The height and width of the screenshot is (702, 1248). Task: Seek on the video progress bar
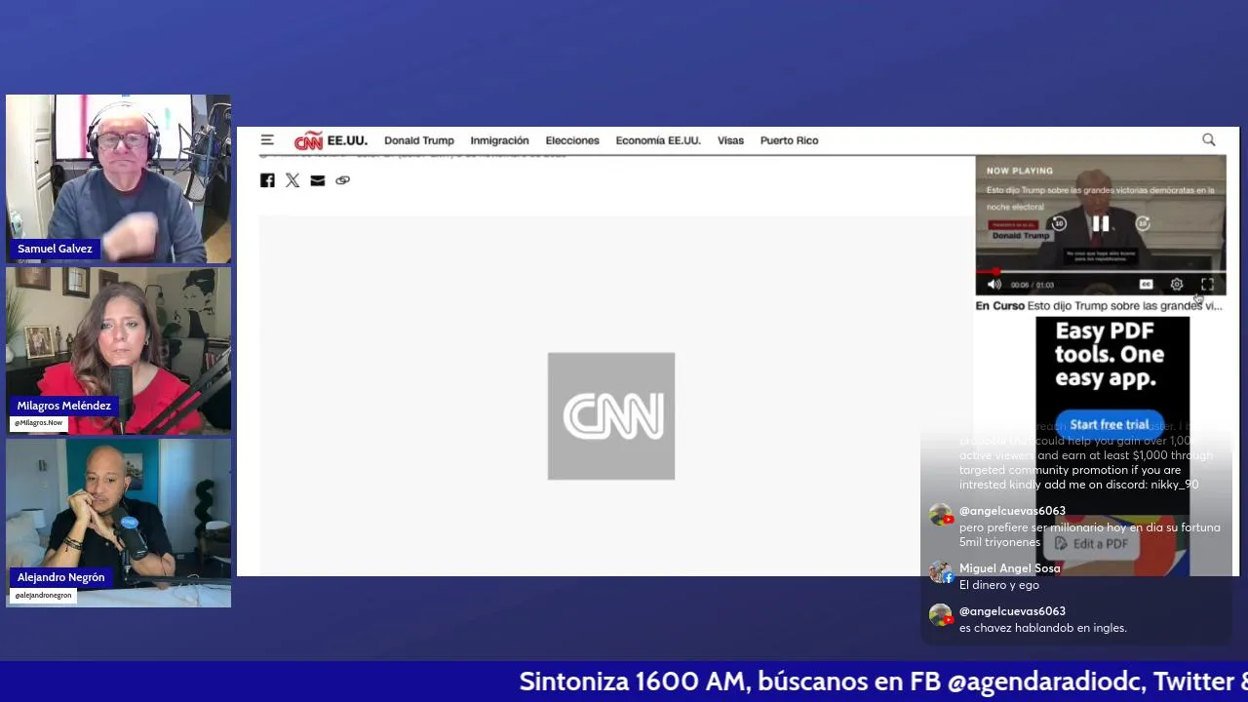1101,272
